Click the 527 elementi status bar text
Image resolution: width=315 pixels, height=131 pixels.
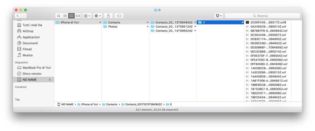[x=157, y=110]
